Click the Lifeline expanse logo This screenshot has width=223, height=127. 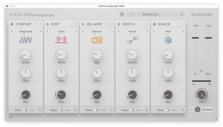(32, 15)
